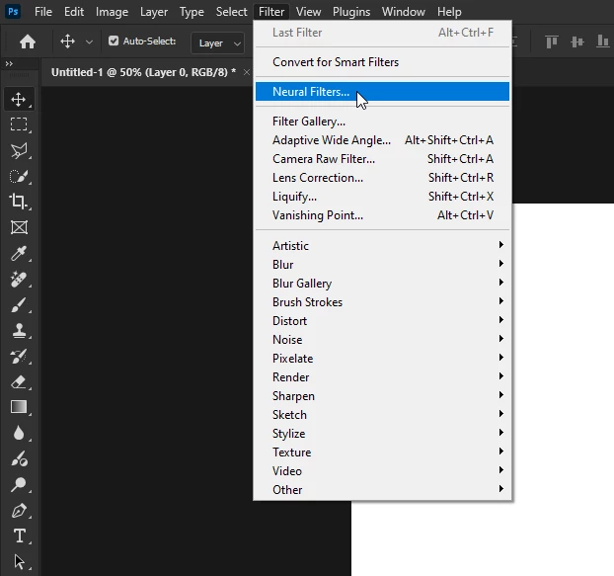Click align bottom edges icon

(x=602, y=41)
